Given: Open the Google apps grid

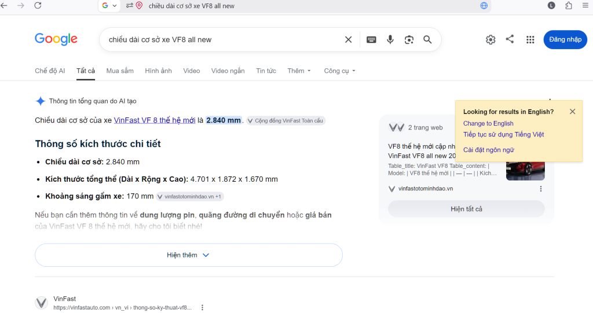Looking at the screenshot, I should pyautogui.click(x=530, y=39).
